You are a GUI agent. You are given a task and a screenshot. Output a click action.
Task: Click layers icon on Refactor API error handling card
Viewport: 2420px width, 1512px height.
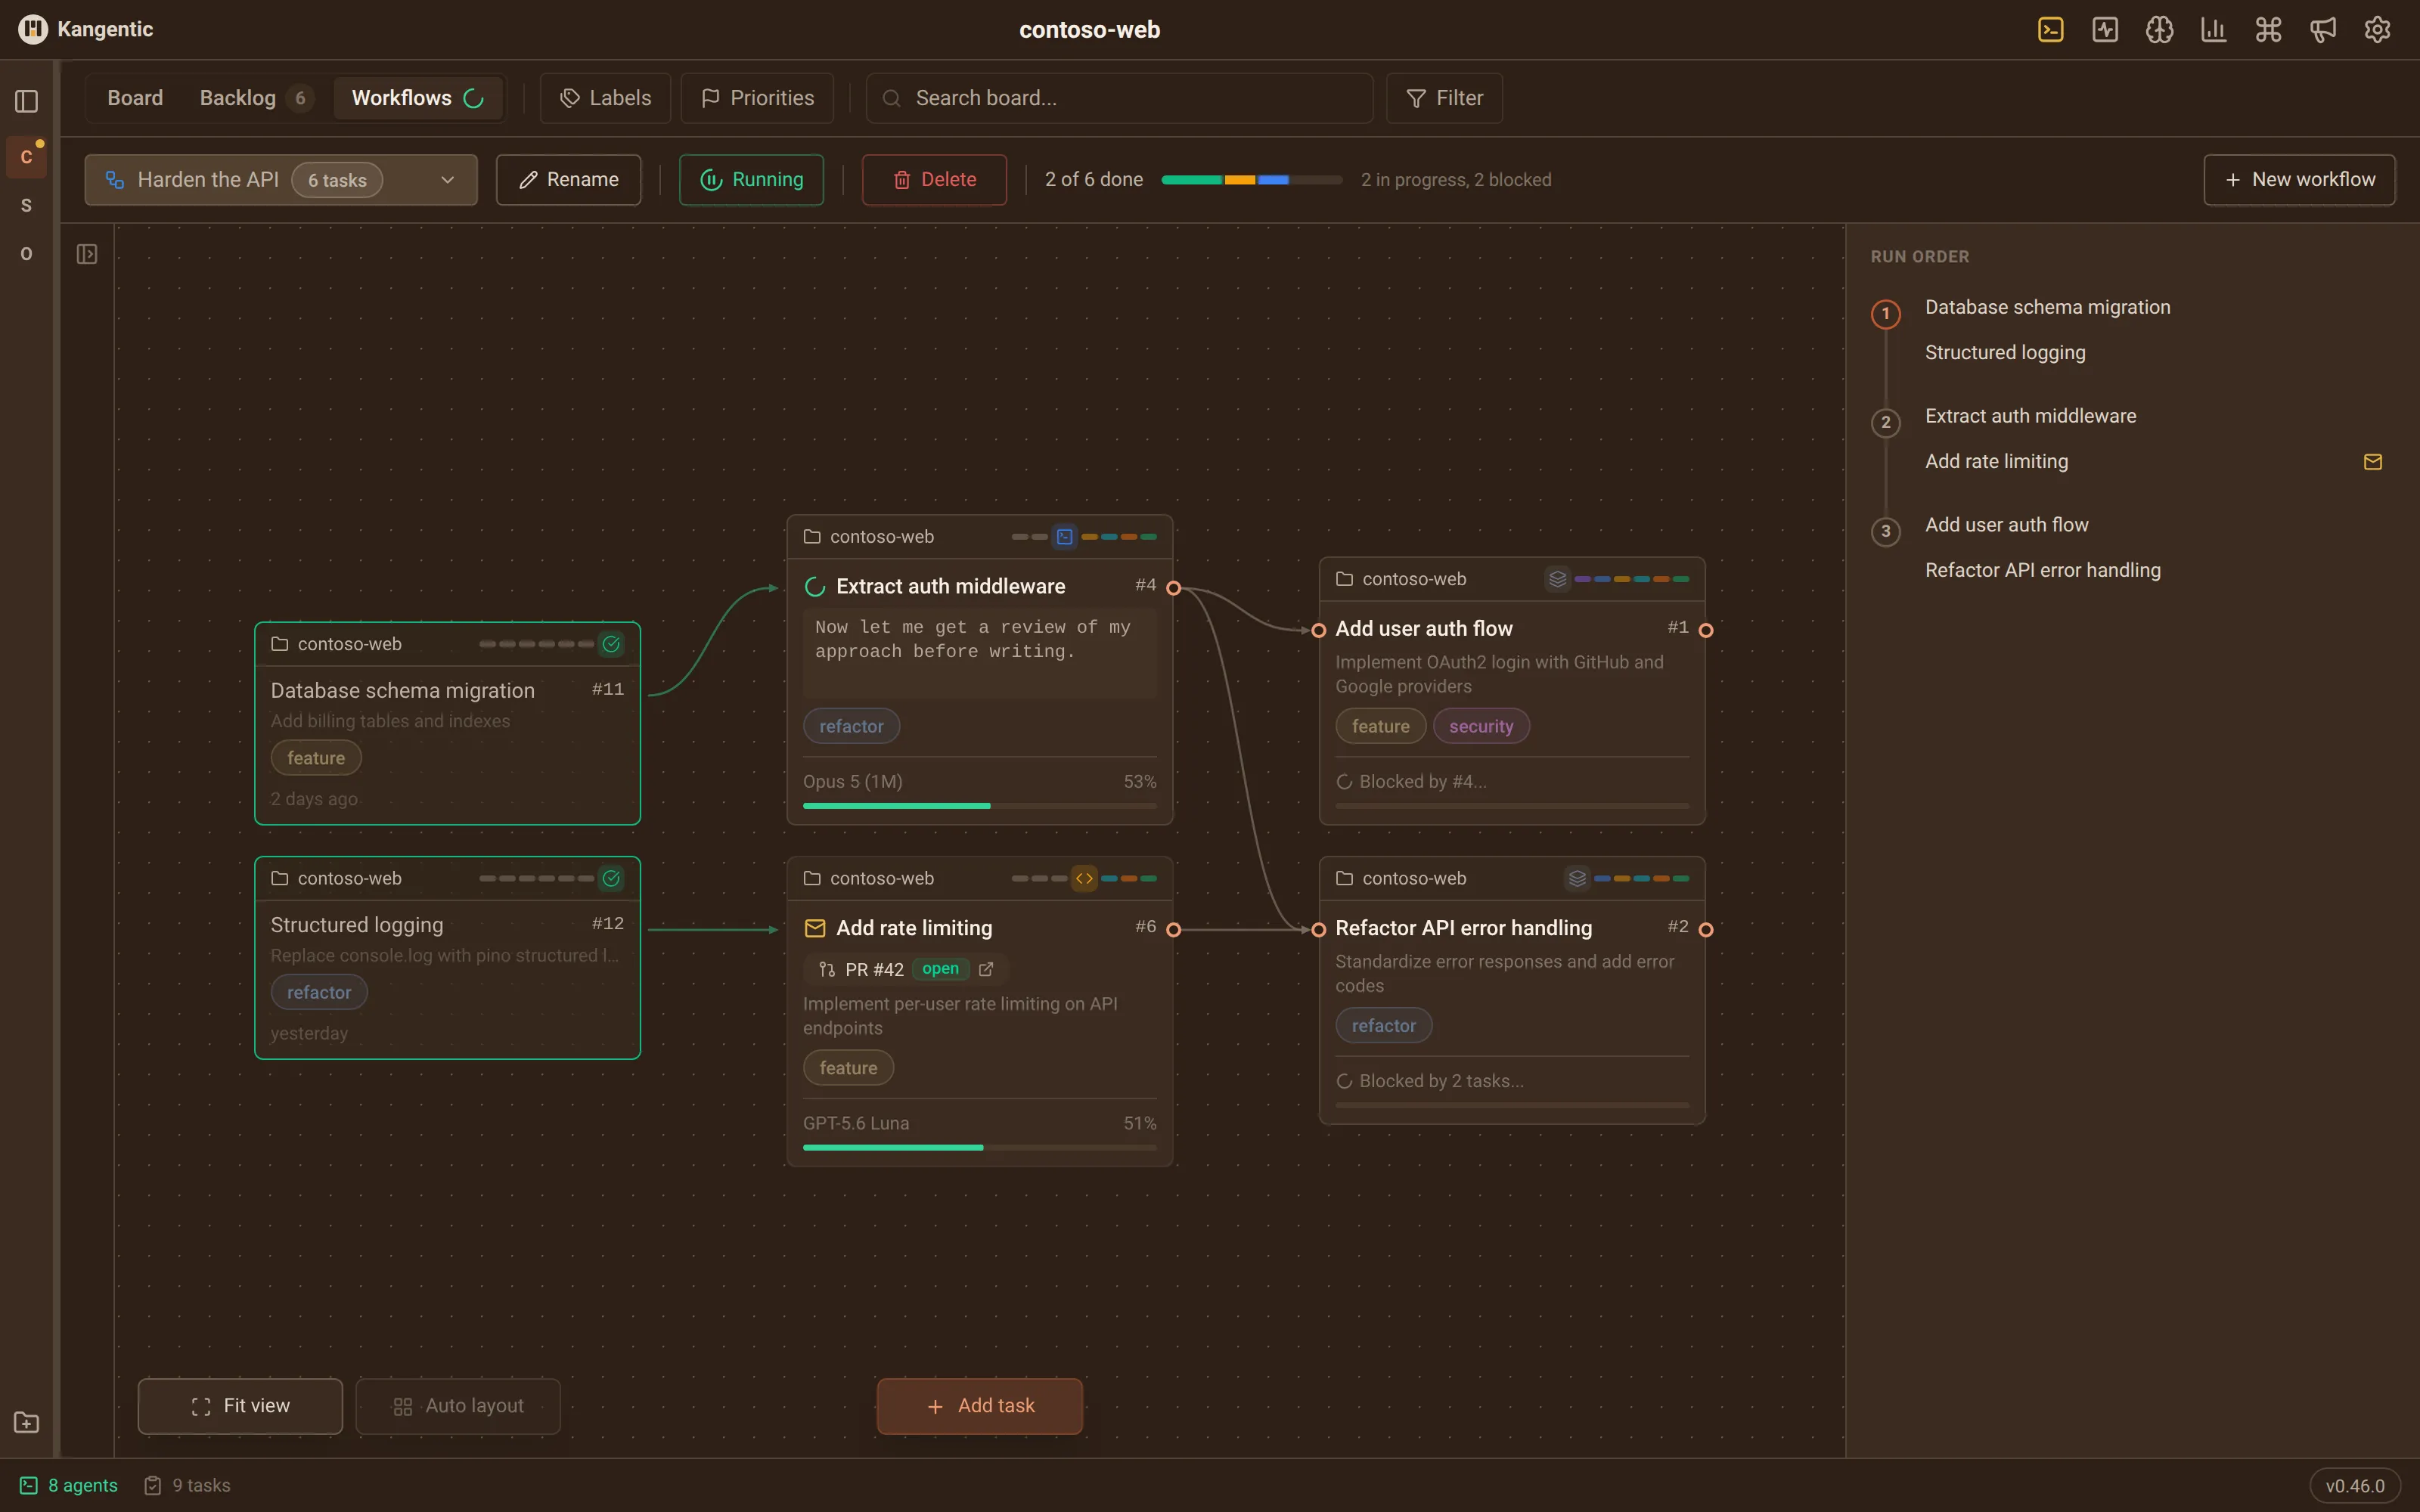[1577, 879]
